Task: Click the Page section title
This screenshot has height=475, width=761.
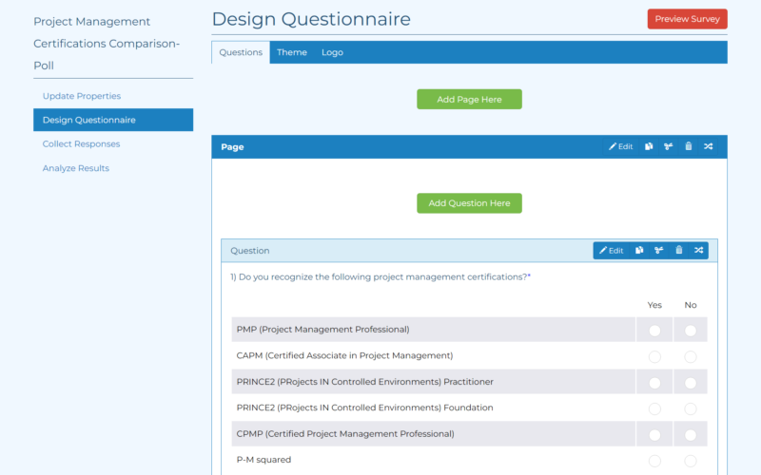Action: 232,147
